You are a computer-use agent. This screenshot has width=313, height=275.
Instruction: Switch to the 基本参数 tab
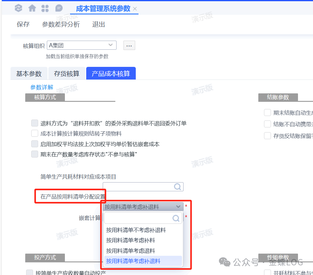point(29,74)
